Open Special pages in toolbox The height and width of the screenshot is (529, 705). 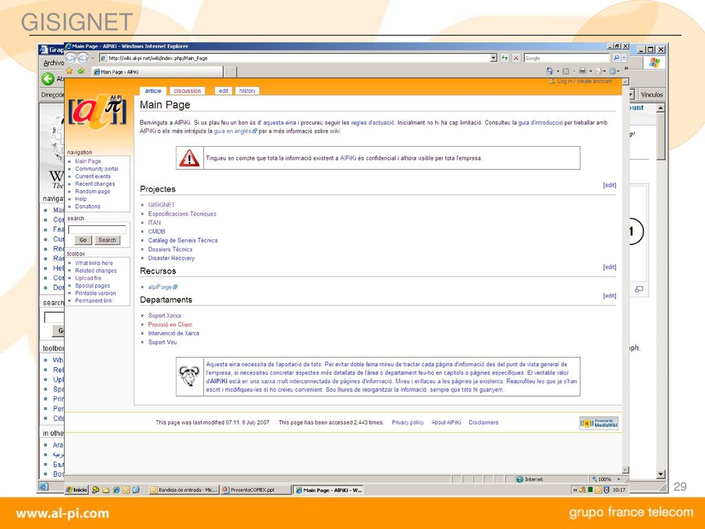pos(92,286)
